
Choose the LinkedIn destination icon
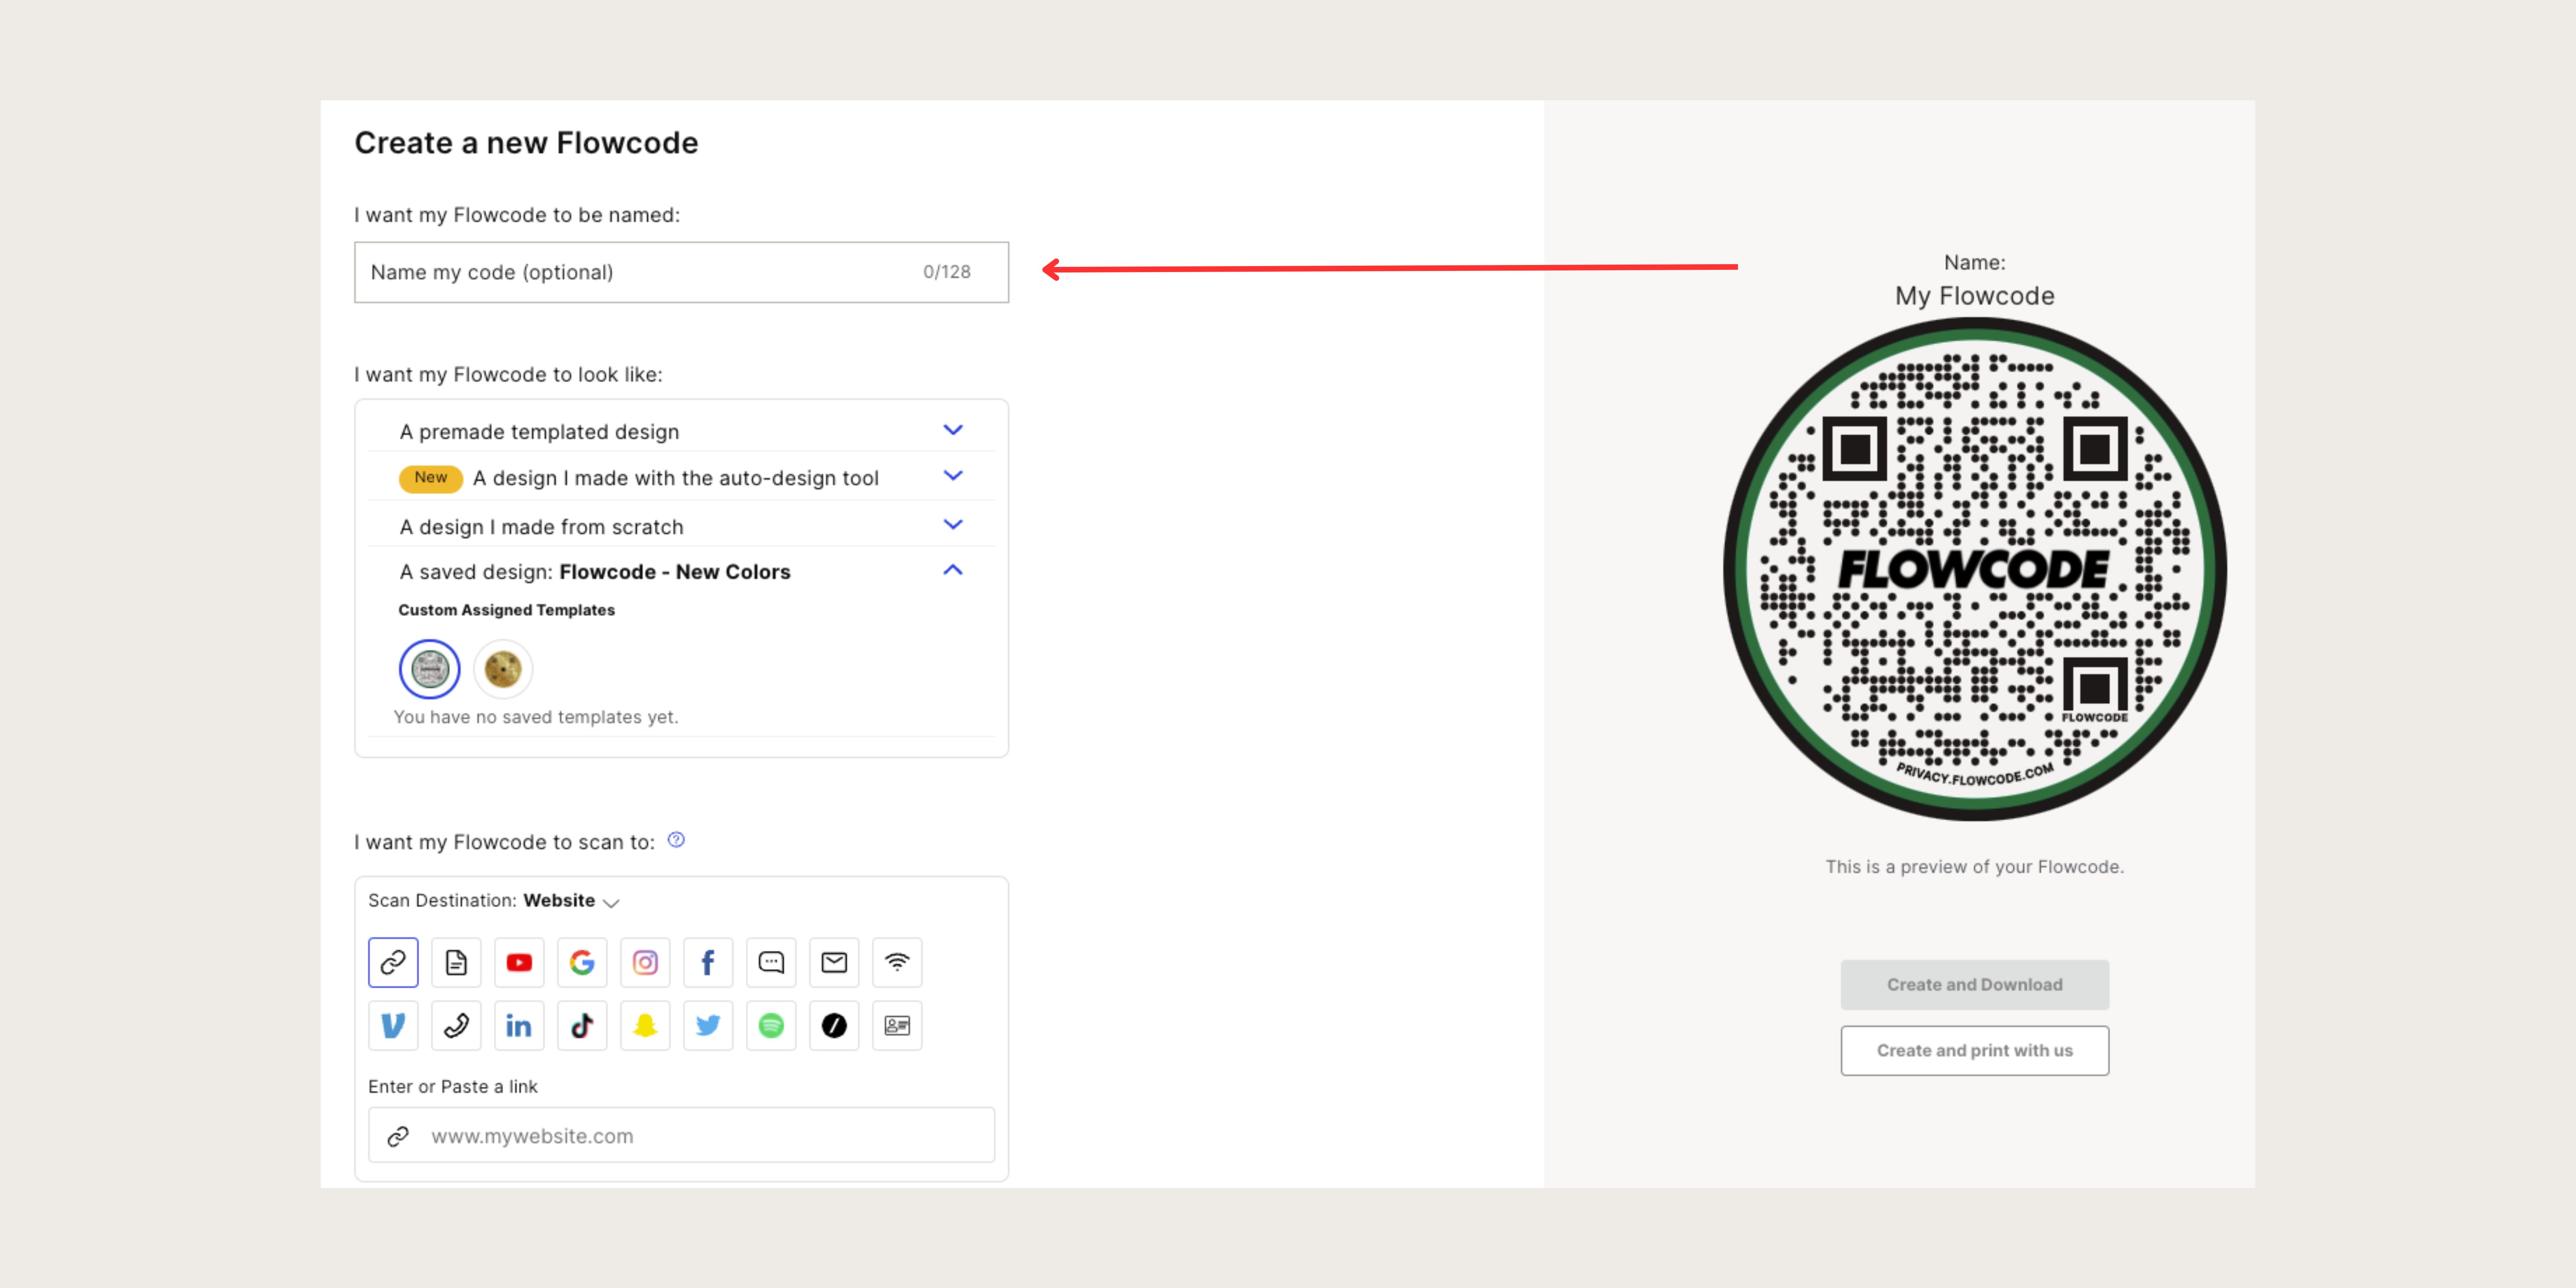(519, 1025)
